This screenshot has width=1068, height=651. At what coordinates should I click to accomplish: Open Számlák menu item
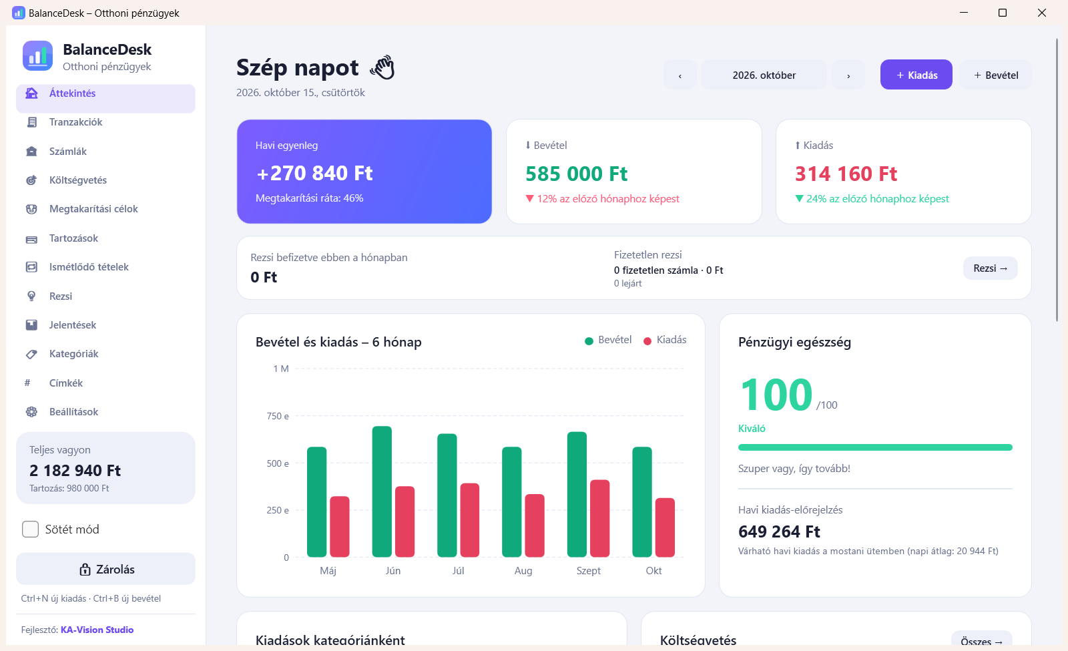[x=105, y=152]
